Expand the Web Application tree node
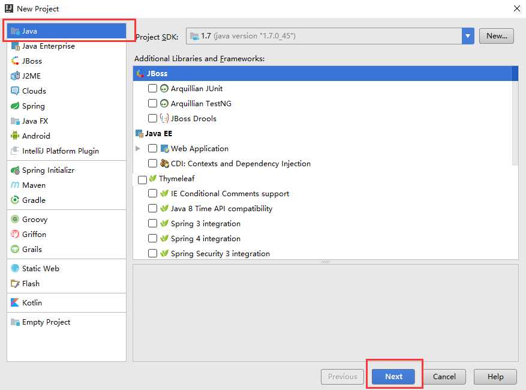 [137, 148]
